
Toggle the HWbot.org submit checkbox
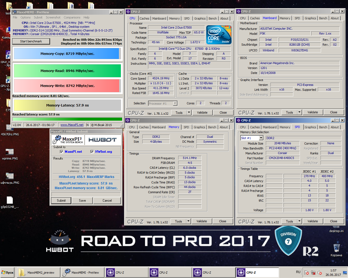(x=92, y=152)
